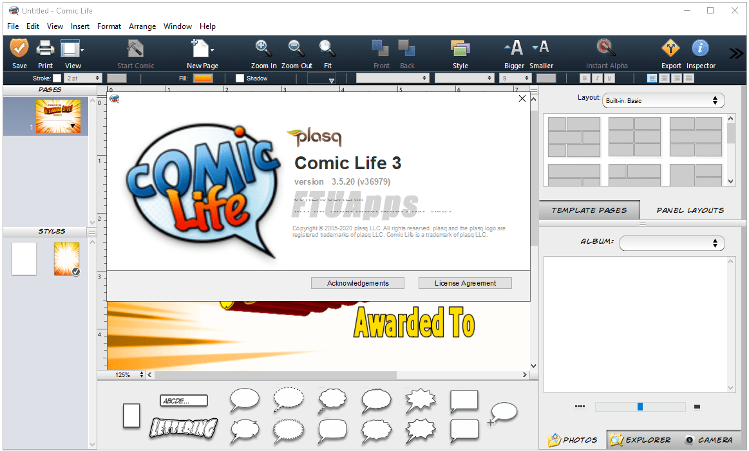
Task: Toggle italic text formatting
Action: click(596, 78)
